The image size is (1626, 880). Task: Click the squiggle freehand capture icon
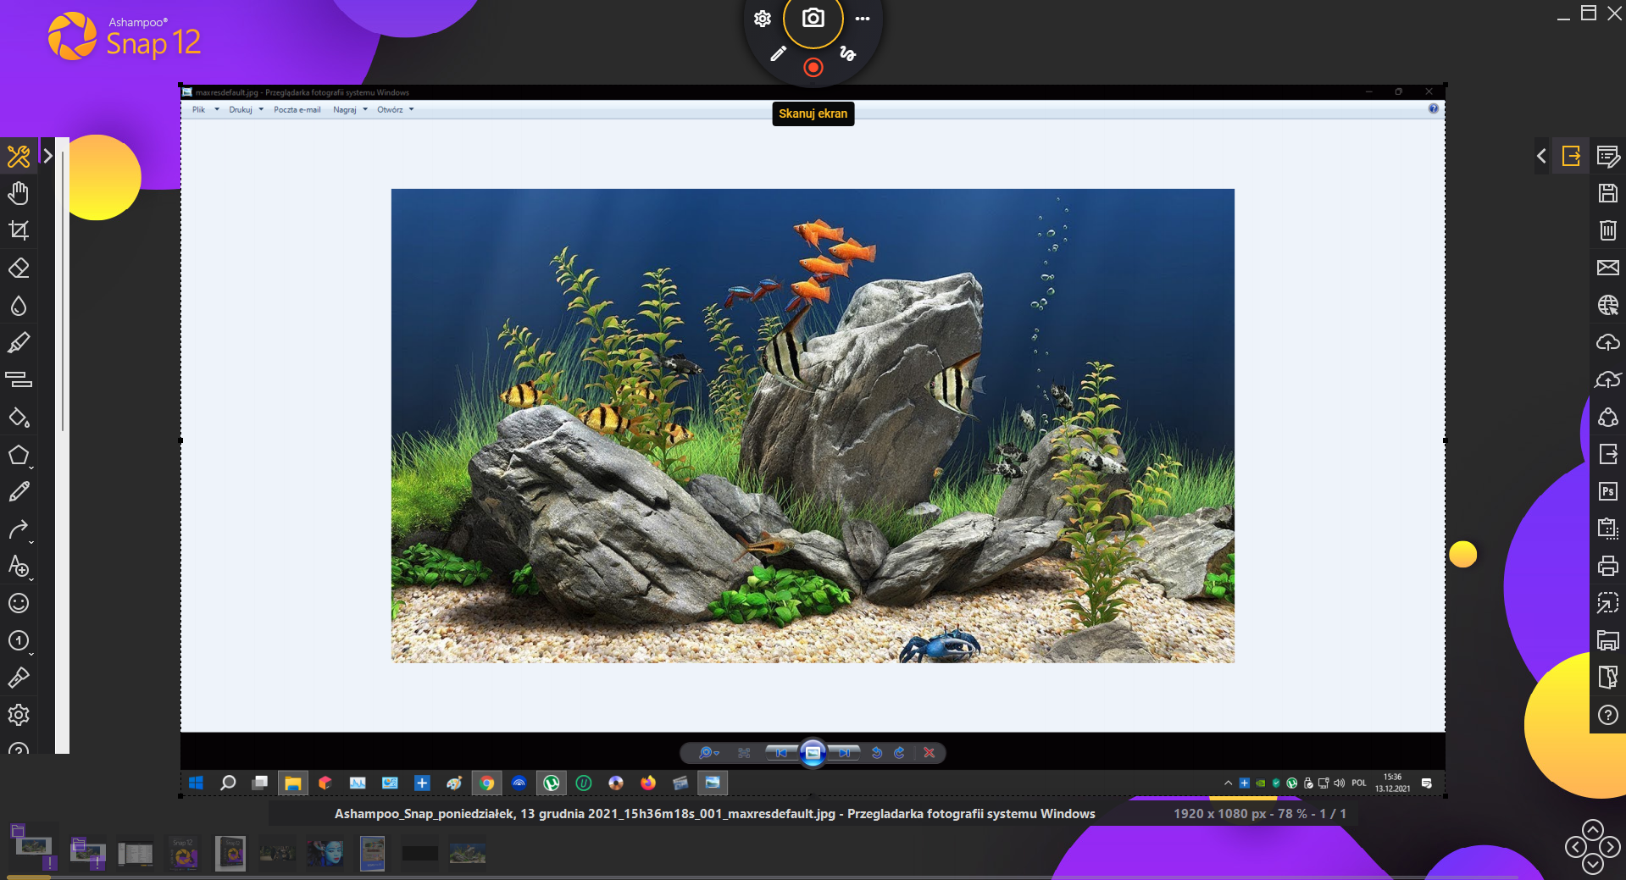(847, 54)
